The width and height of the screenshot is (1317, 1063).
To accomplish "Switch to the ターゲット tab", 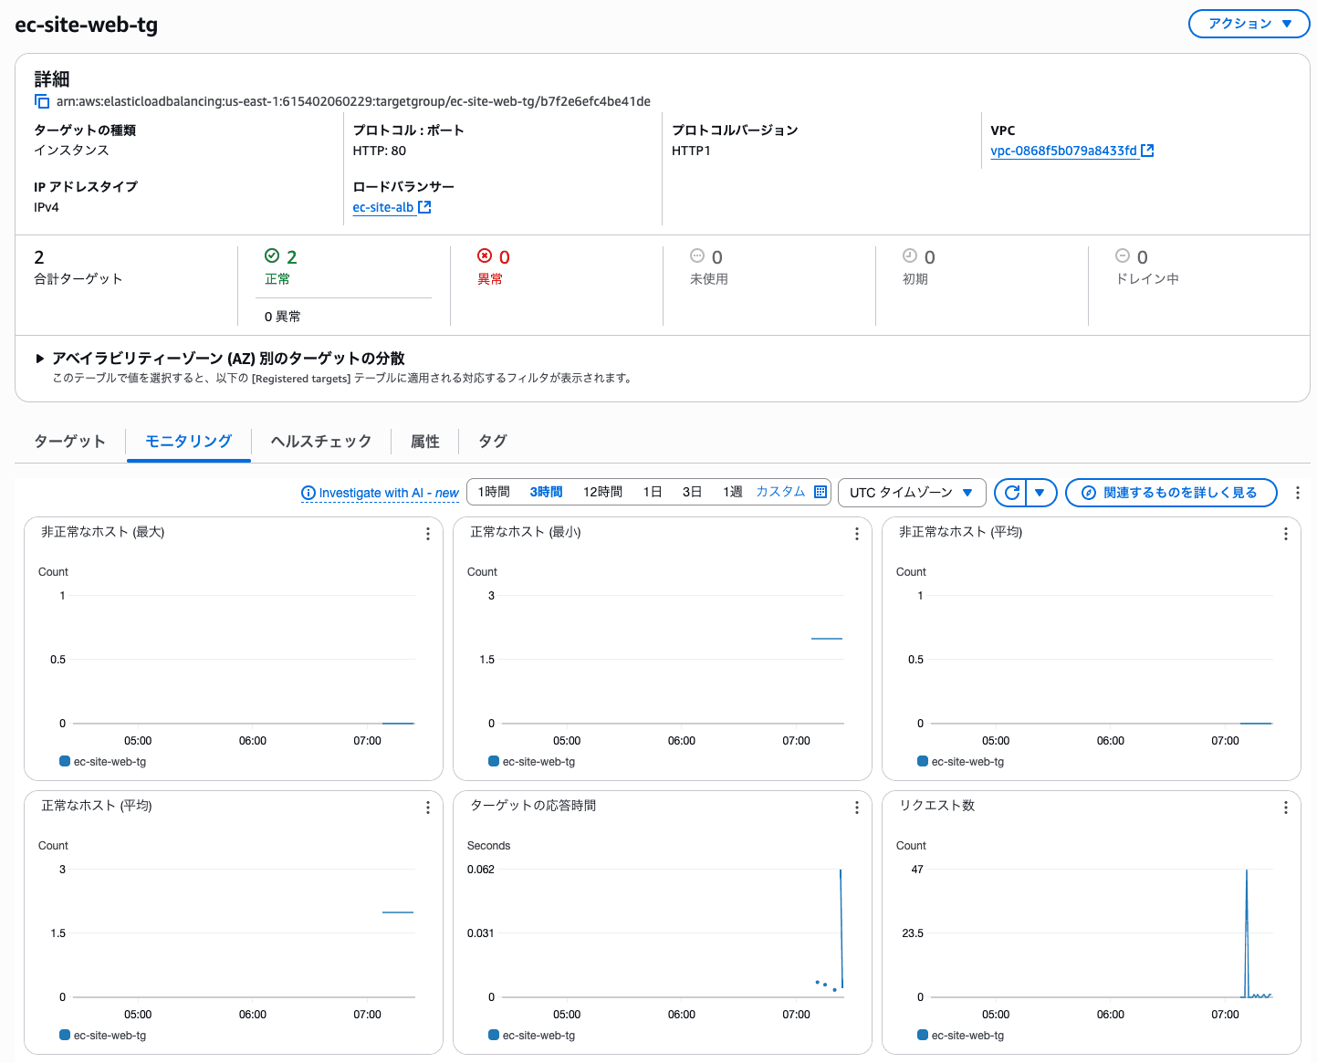I will (x=70, y=442).
